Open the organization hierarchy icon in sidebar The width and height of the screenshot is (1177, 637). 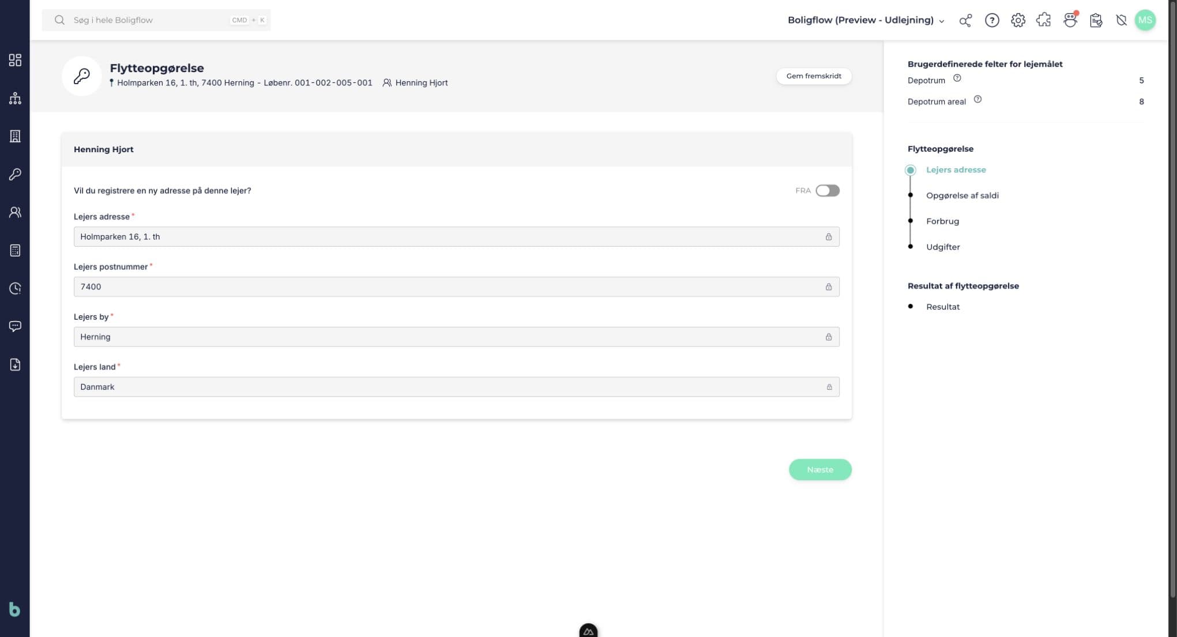click(15, 98)
